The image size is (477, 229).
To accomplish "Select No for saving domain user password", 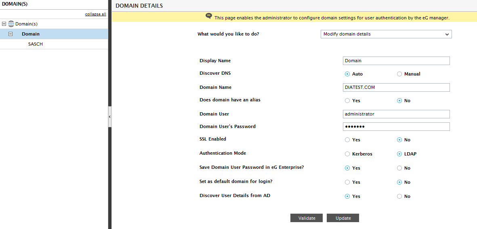I will tap(399, 168).
